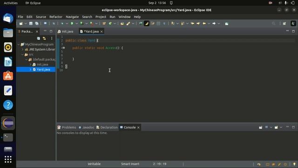Close the Yard.java editor tab

coord(102,32)
